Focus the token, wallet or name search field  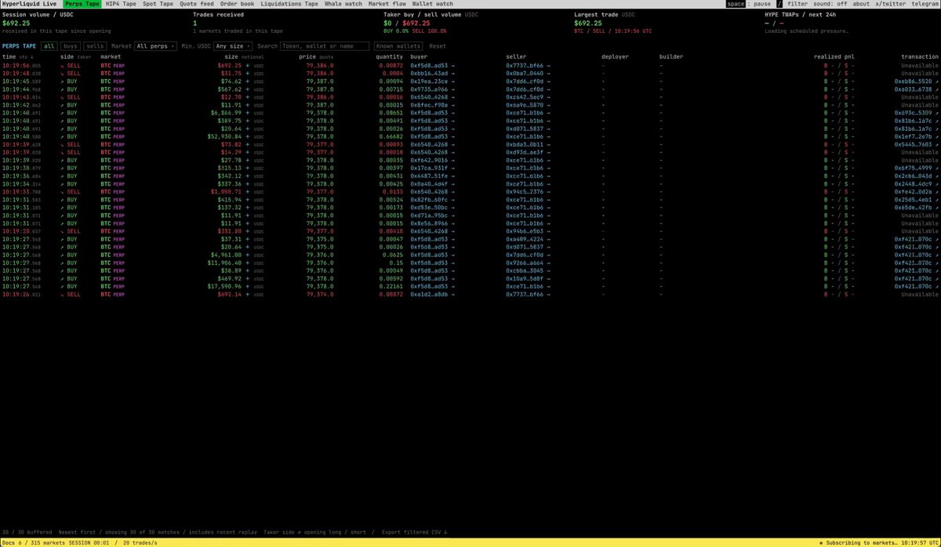[325, 46]
